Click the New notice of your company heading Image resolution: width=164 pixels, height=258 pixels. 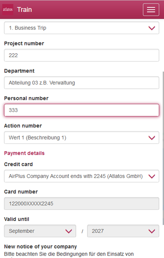coord(40,247)
